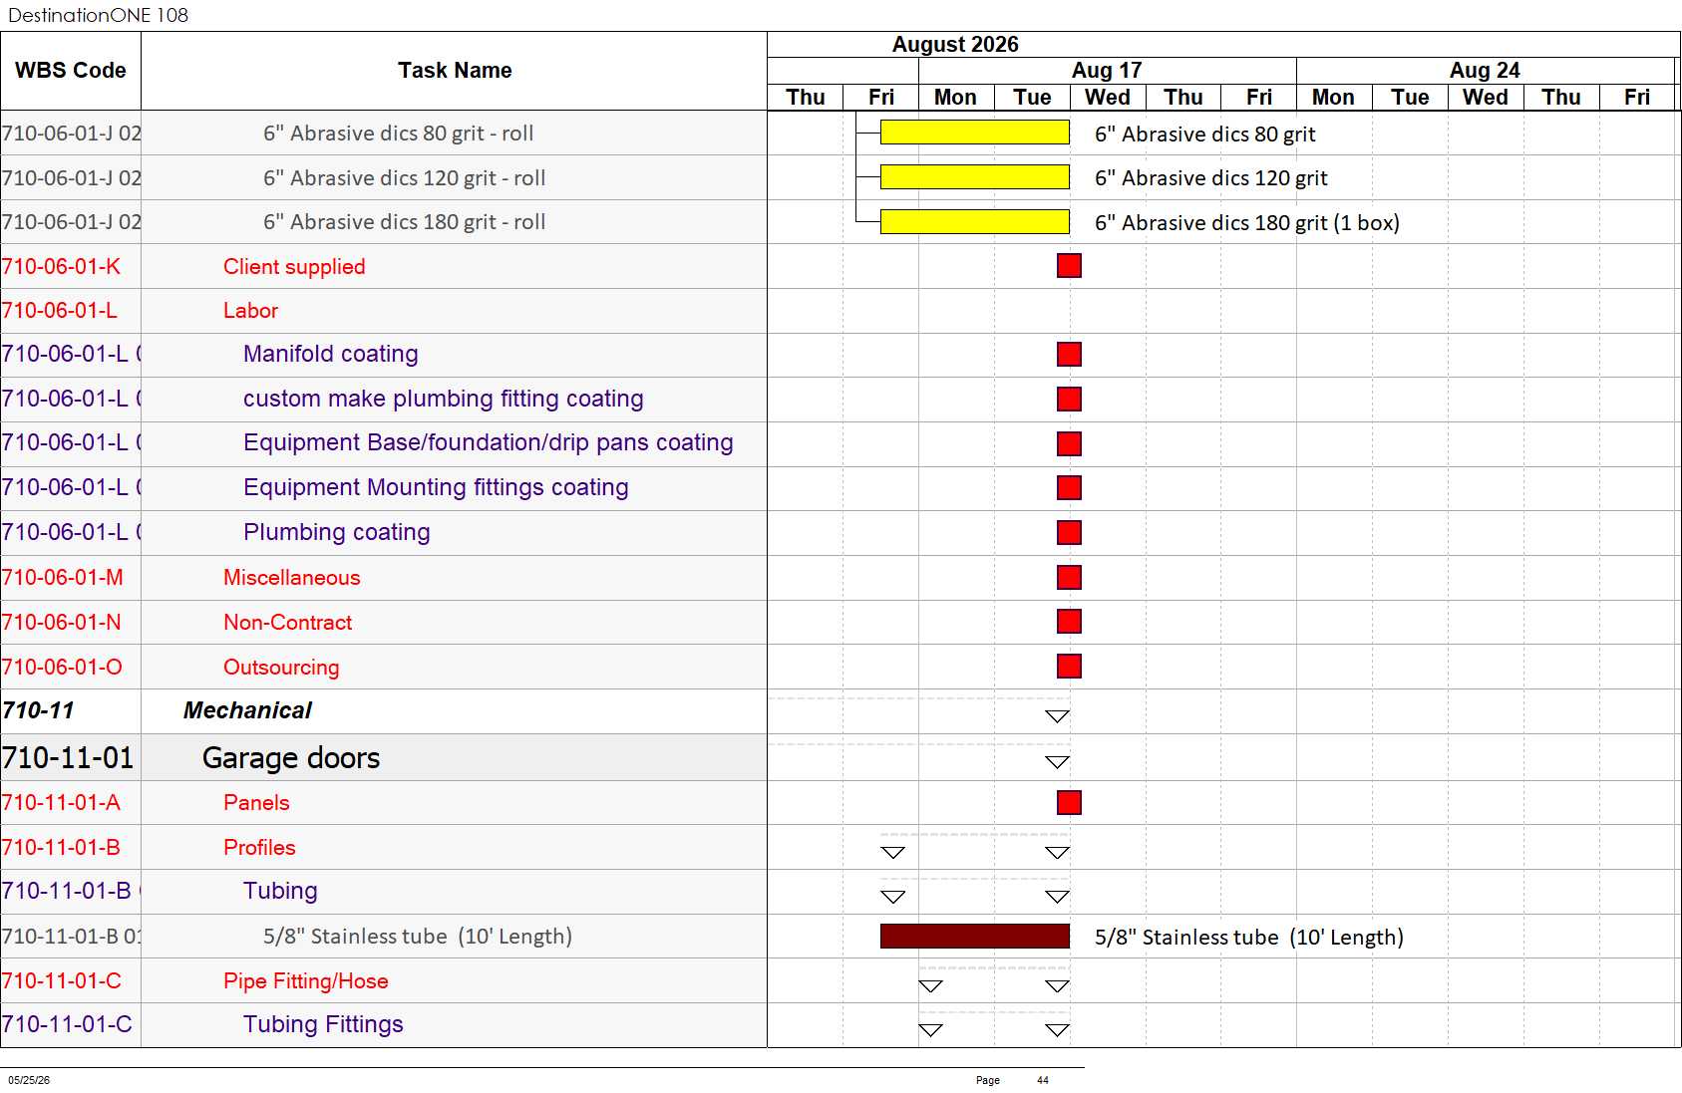This screenshot has width=1682, height=1093.
Task: Click WBS code 710-06-01-K
Action: (61, 267)
